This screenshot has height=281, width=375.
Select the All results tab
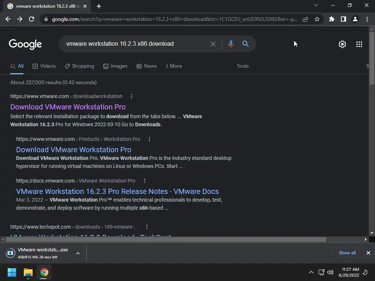17,66
